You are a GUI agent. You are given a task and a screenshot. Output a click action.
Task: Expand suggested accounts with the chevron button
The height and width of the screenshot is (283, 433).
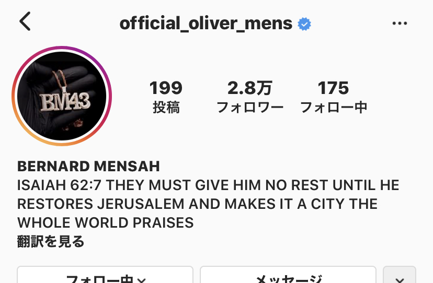pyautogui.click(x=400, y=275)
